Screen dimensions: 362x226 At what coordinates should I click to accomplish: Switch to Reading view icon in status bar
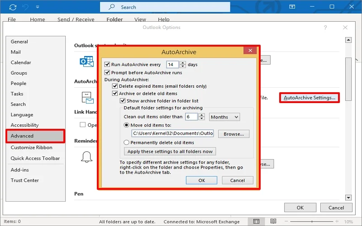pyautogui.click(x=273, y=221)
